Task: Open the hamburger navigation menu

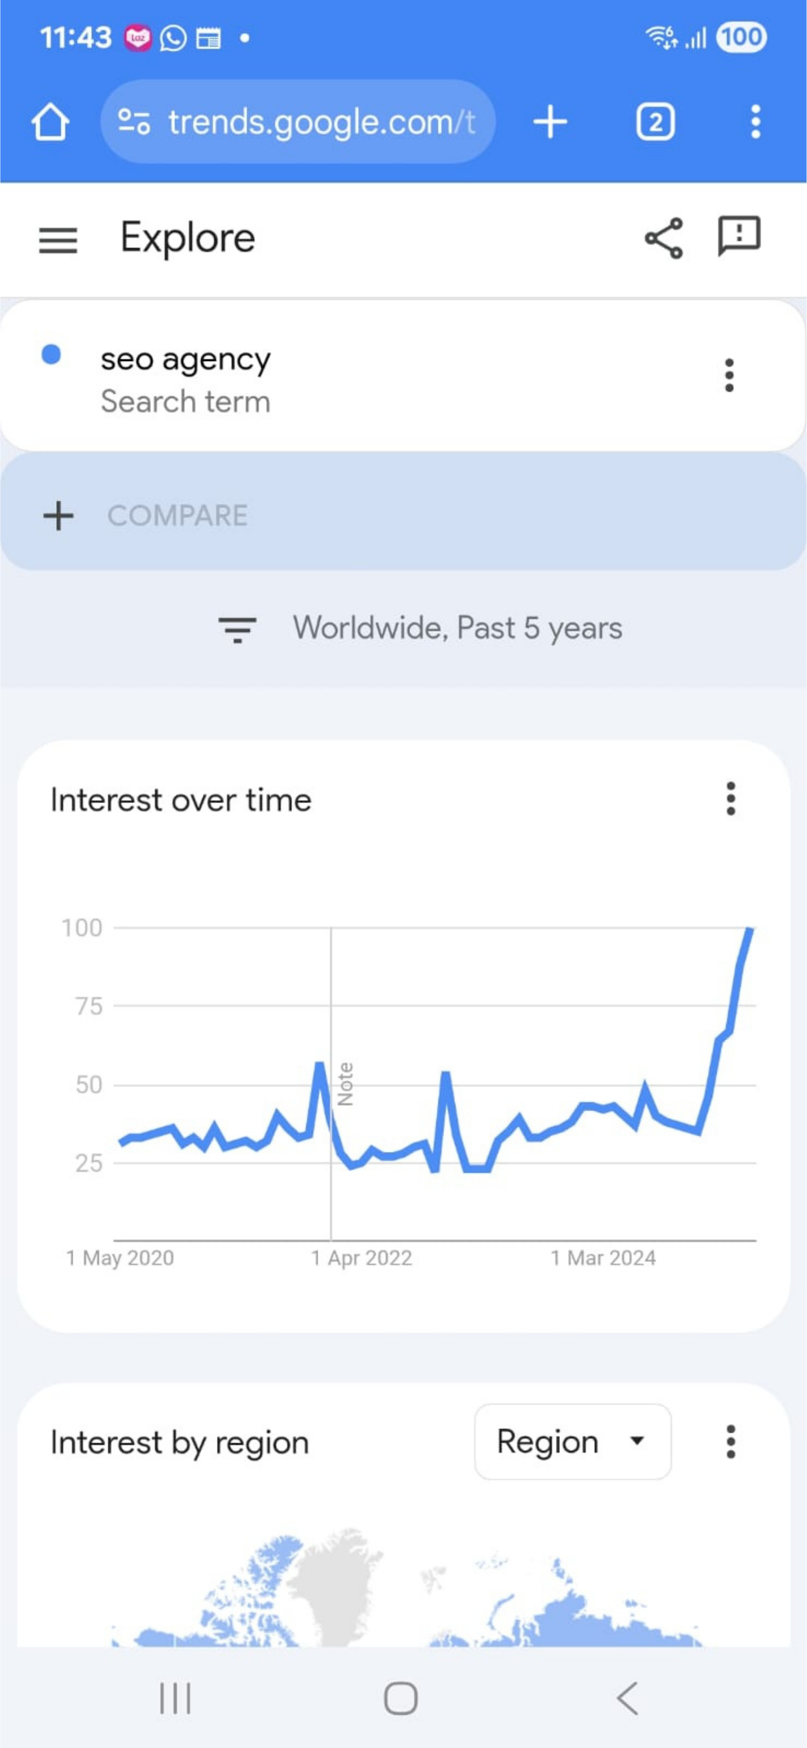Action: tap(58, 239)
